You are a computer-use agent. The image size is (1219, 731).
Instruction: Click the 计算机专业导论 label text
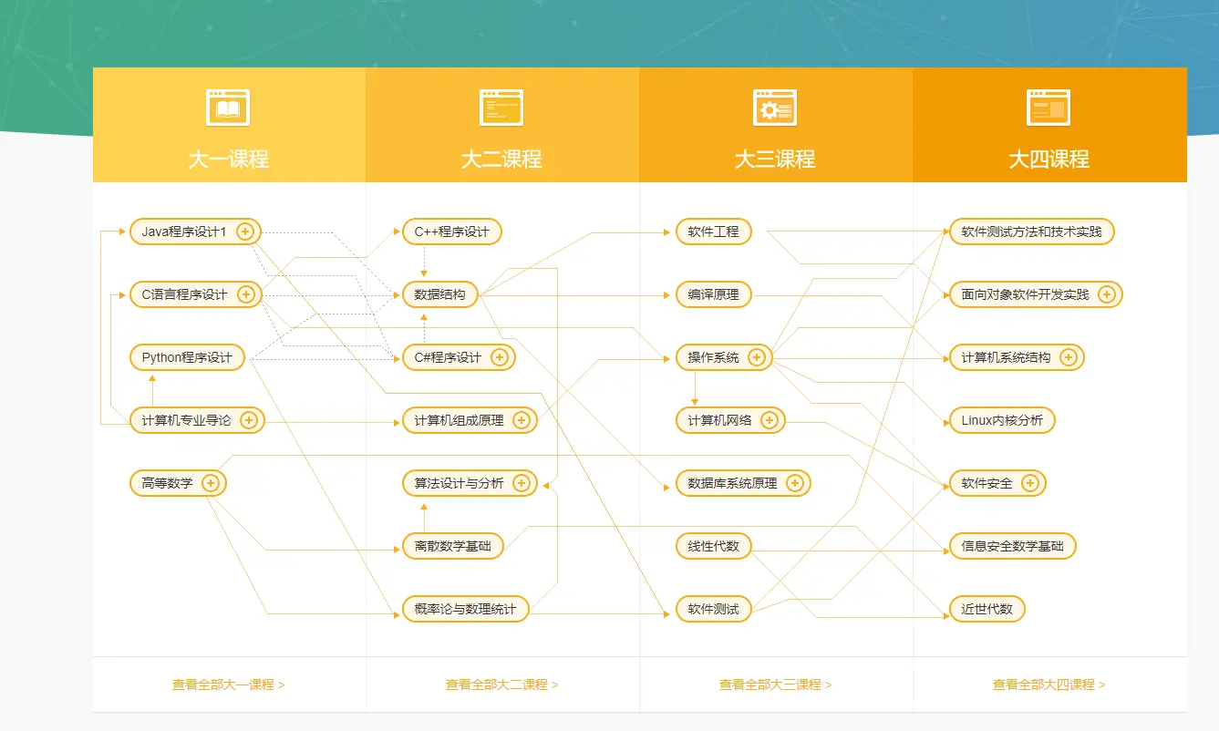186,420
